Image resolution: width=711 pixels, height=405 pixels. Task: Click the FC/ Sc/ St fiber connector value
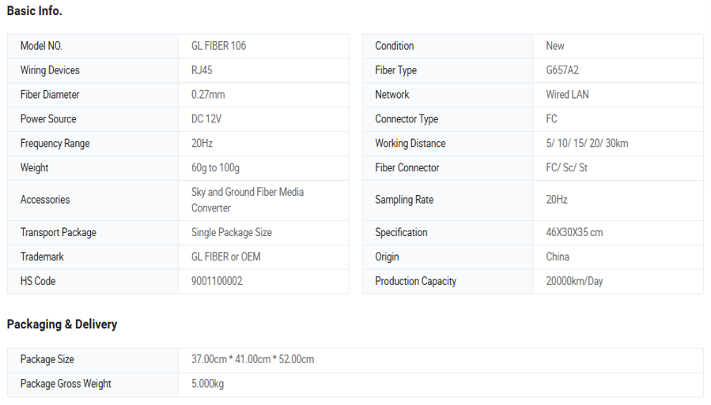pos(566,168)
